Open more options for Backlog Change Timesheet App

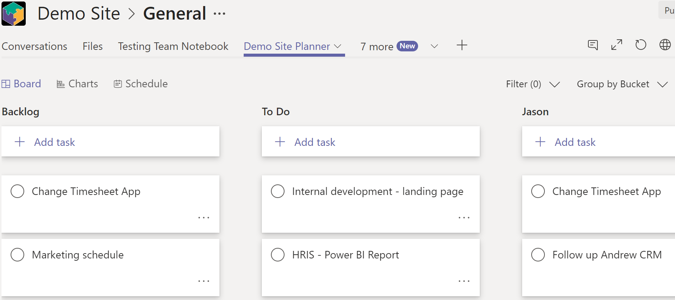click(x=204, y=218)
